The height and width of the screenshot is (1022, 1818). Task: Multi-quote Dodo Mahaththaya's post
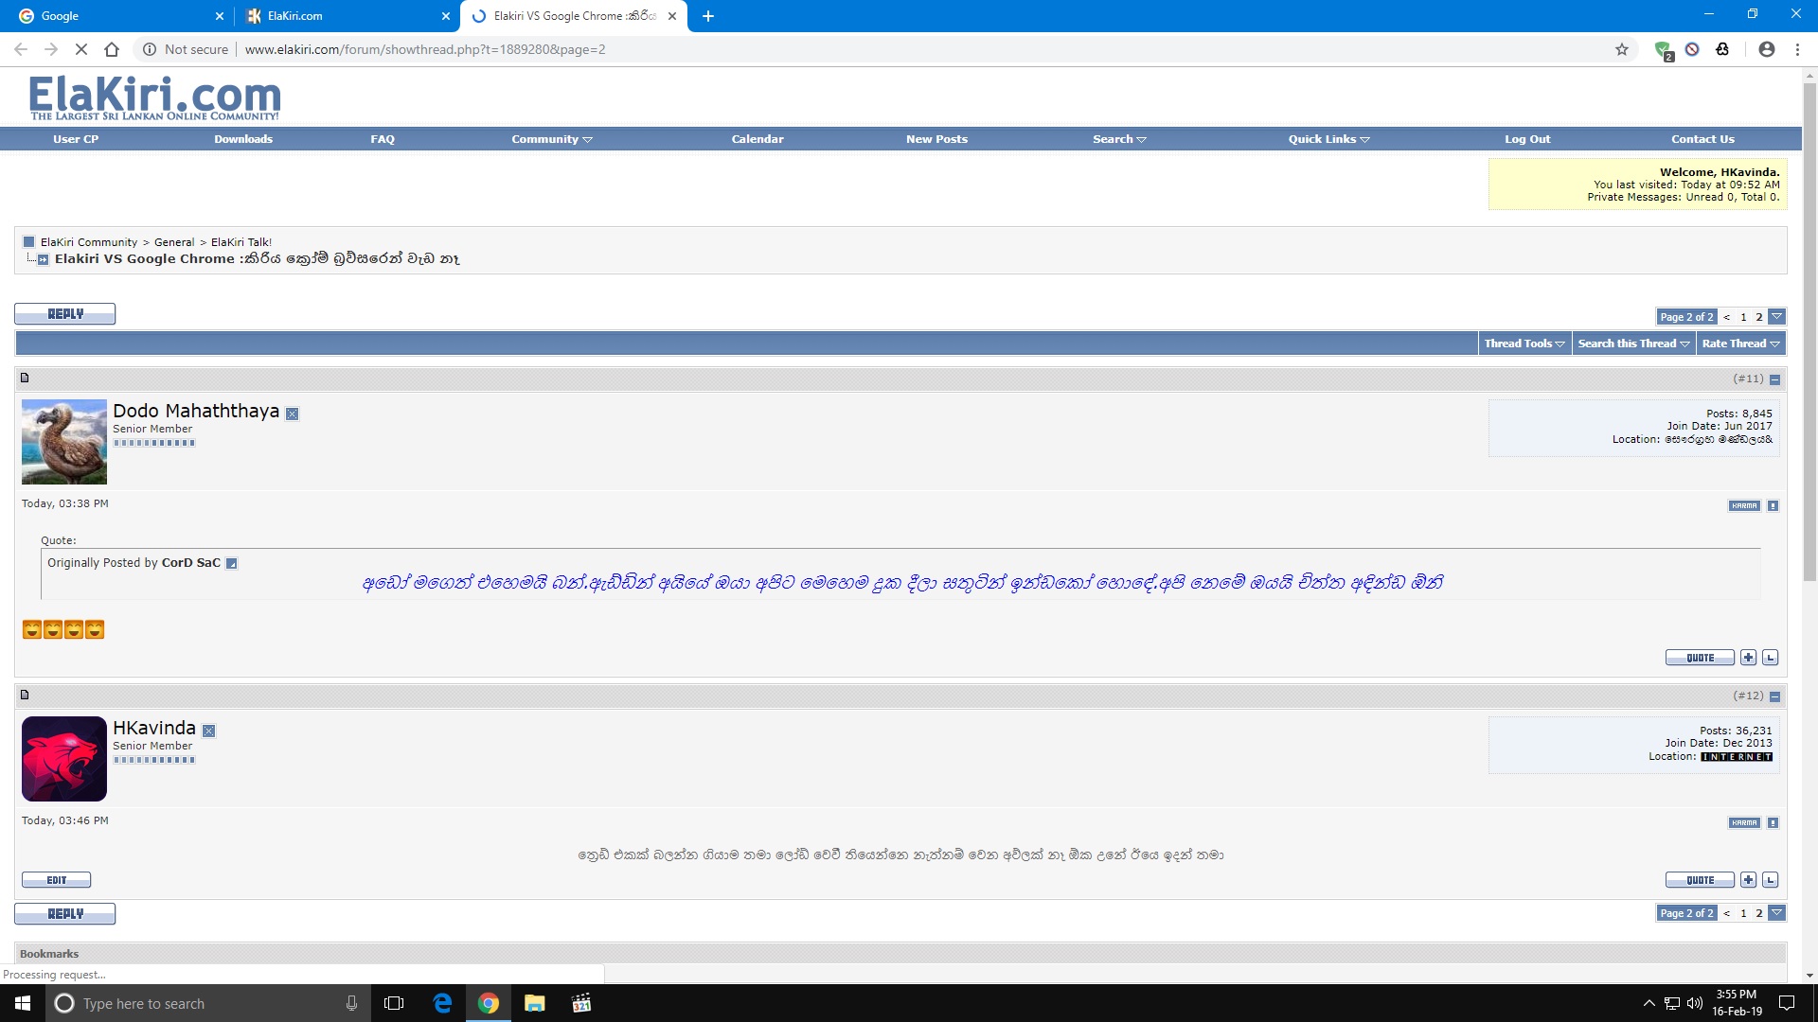(x=1749, y=658)
